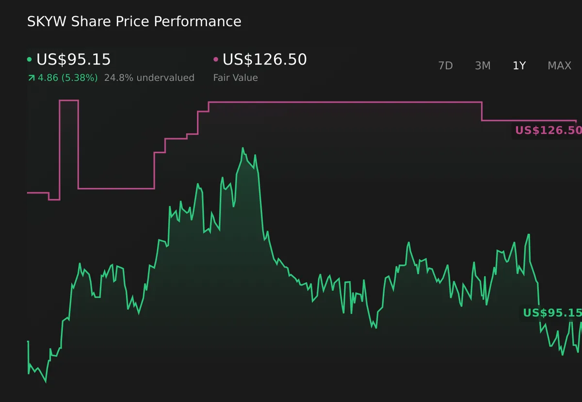
Task: Click the lowest point of the green price line
Action: click(x=46, y=382)
